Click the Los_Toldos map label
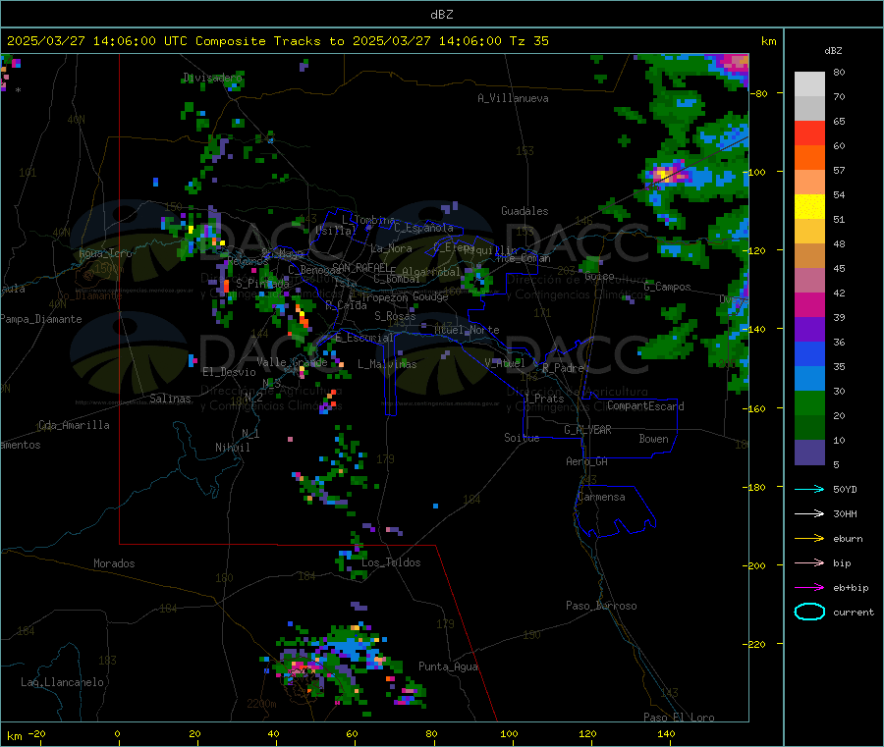Image resolution: width=884 pixels, height=747 pixels. tap(391, 562)
